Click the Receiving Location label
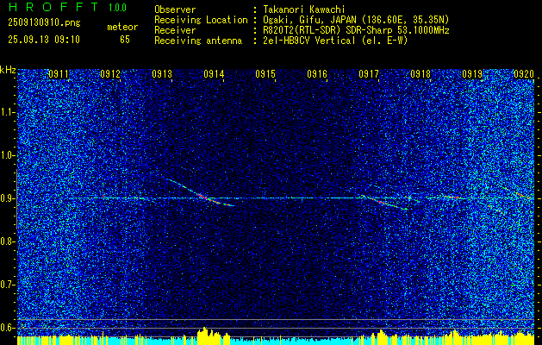This screenshot has height=345, width=542. 201,20
